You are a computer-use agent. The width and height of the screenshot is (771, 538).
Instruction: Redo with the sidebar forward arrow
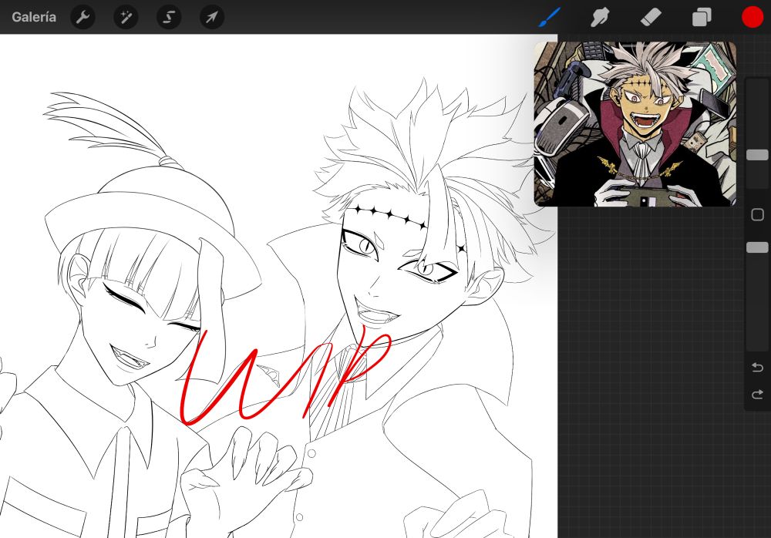757,395
